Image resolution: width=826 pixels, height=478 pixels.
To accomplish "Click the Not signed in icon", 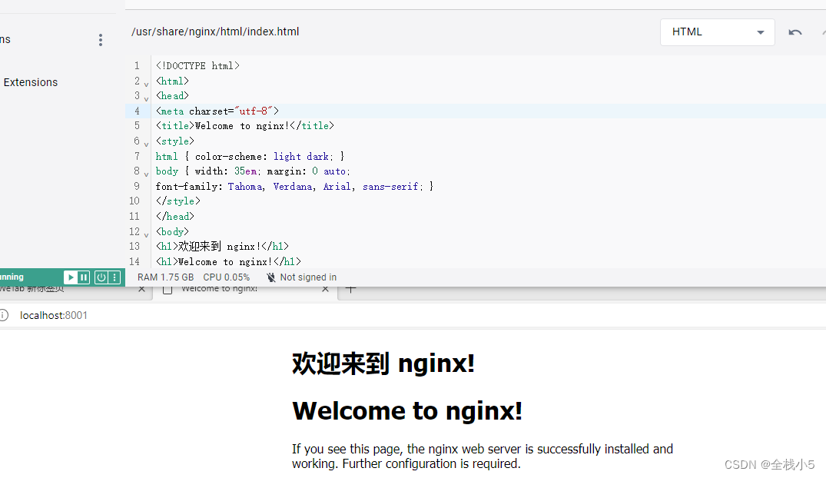I will [x=270, y=277].
